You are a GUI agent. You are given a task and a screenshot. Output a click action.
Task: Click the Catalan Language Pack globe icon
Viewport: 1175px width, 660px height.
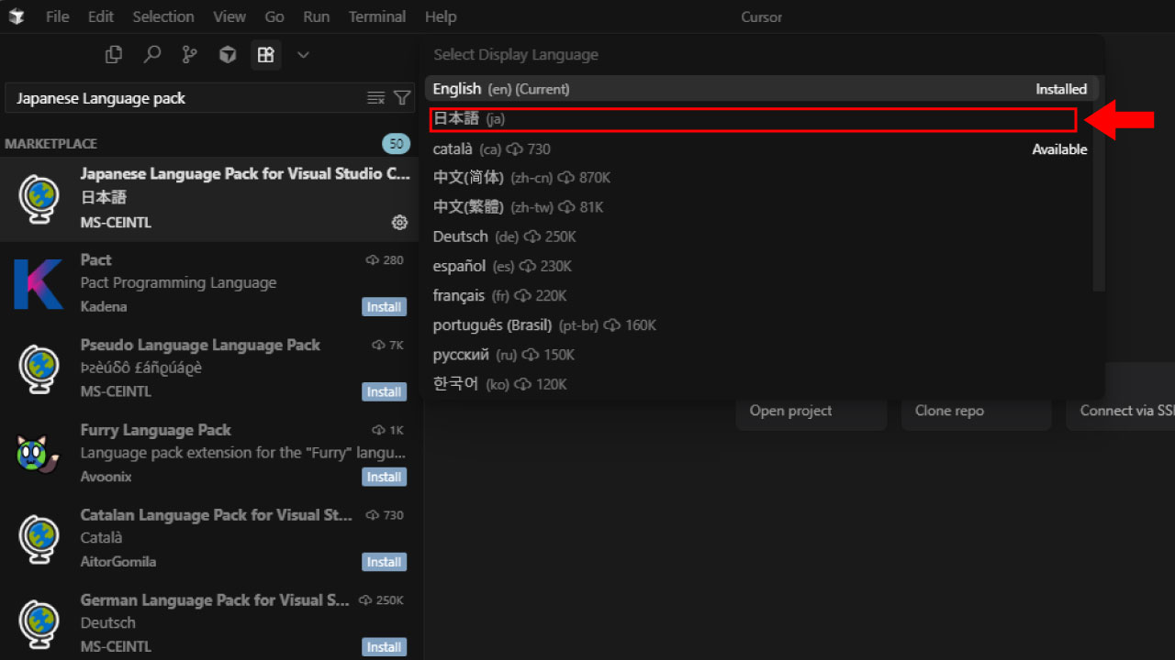pyautogui.click(x=39, y=538)
